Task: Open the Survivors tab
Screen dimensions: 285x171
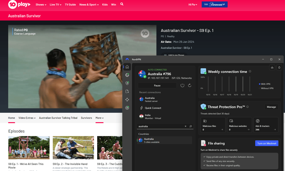Action: click(86, 118)
